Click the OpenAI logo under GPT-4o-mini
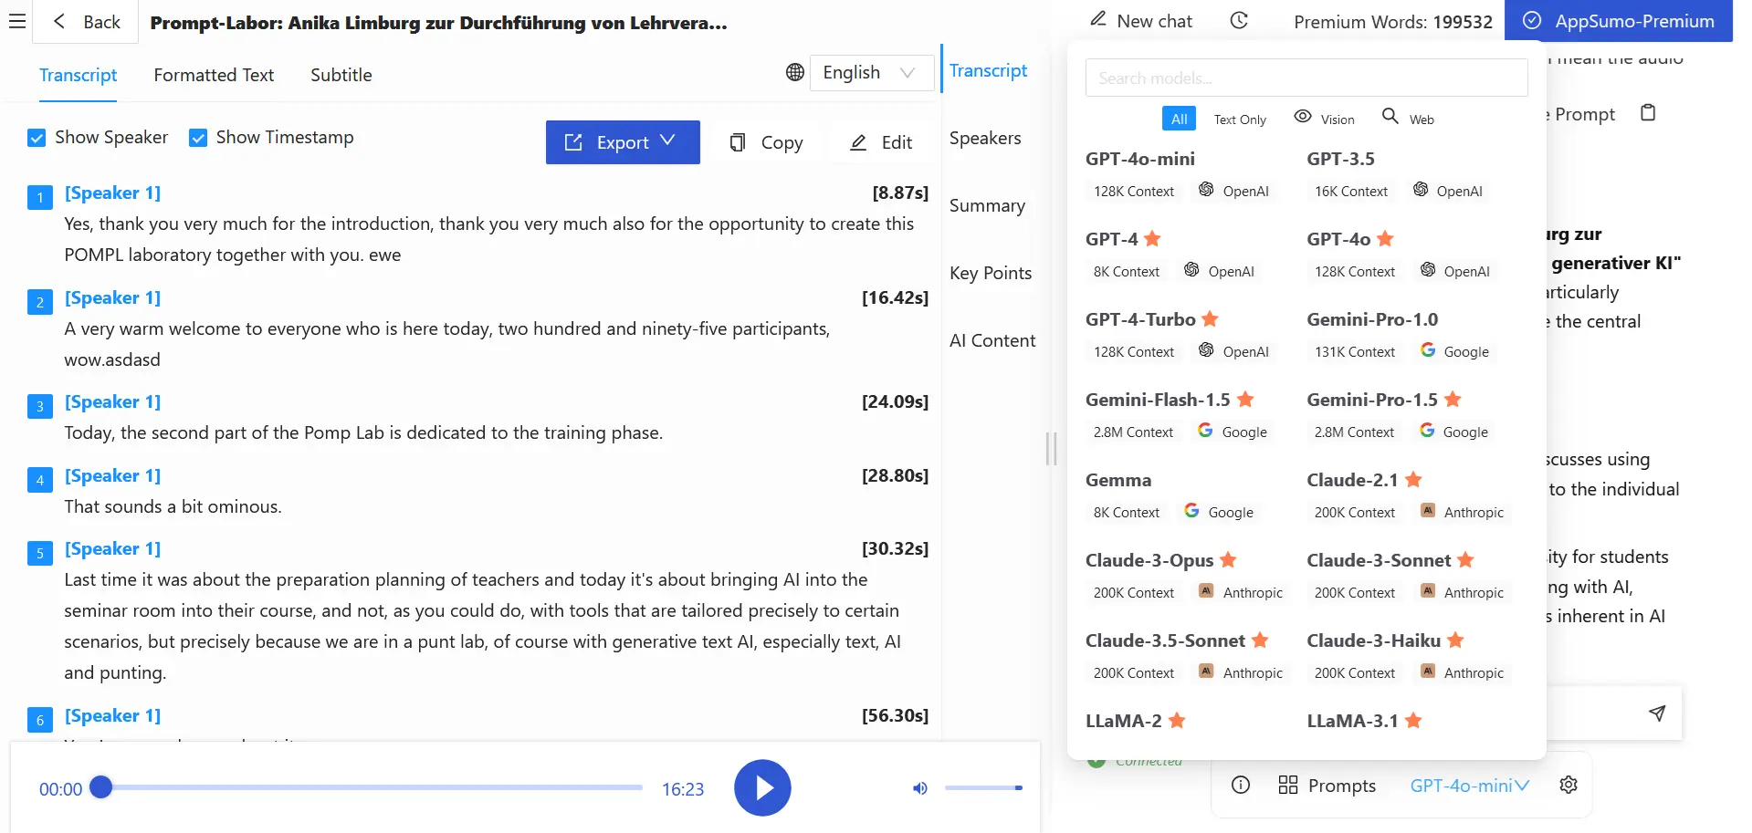 click(x=1206, y=189)
